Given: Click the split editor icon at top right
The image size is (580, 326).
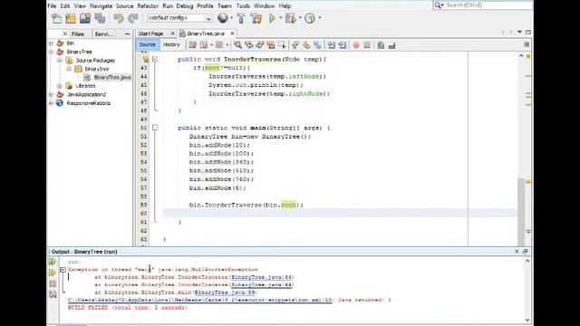Looking at the screenshot, I should 527,44.
